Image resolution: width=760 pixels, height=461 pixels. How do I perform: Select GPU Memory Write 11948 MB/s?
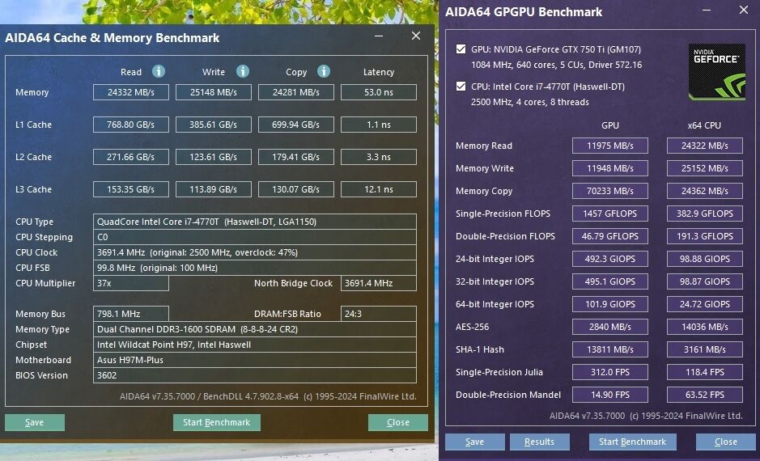609,168
